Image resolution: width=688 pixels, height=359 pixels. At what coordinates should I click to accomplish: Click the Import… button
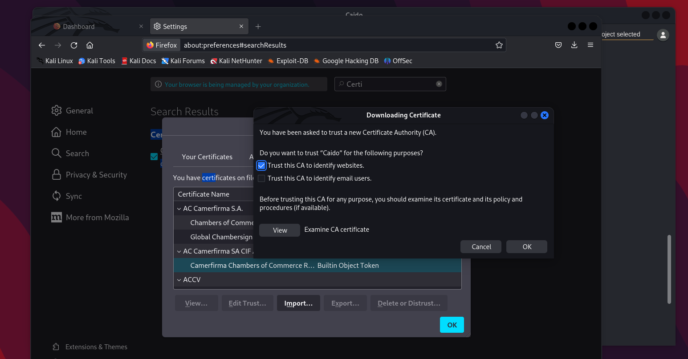[x=298, y=303]
